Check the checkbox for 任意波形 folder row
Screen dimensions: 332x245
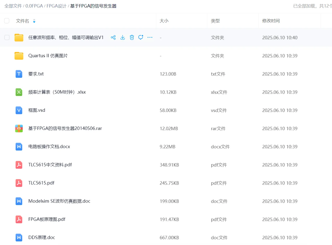coord(7,37)
